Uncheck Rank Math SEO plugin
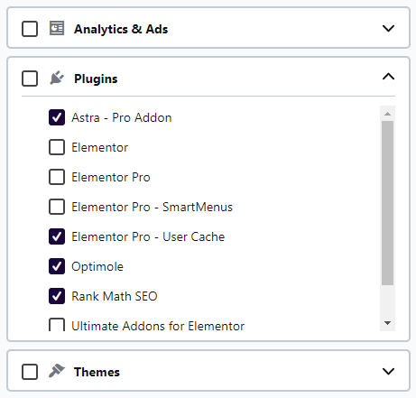Image resolution: width=416 pixels, height=398 pixels. pos(57,296)
